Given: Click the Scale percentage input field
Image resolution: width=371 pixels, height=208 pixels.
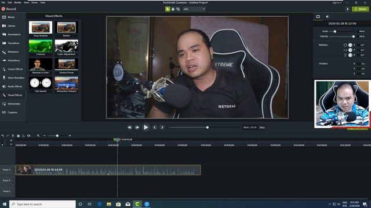Looking at the screenshot, I should coord(361,31).
